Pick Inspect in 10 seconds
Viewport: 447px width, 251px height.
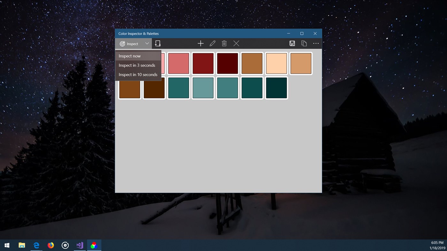tap(138, 74)
